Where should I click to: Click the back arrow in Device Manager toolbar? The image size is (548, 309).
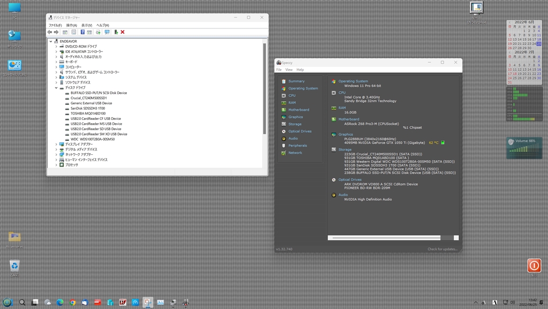click(x=50, y=32)
